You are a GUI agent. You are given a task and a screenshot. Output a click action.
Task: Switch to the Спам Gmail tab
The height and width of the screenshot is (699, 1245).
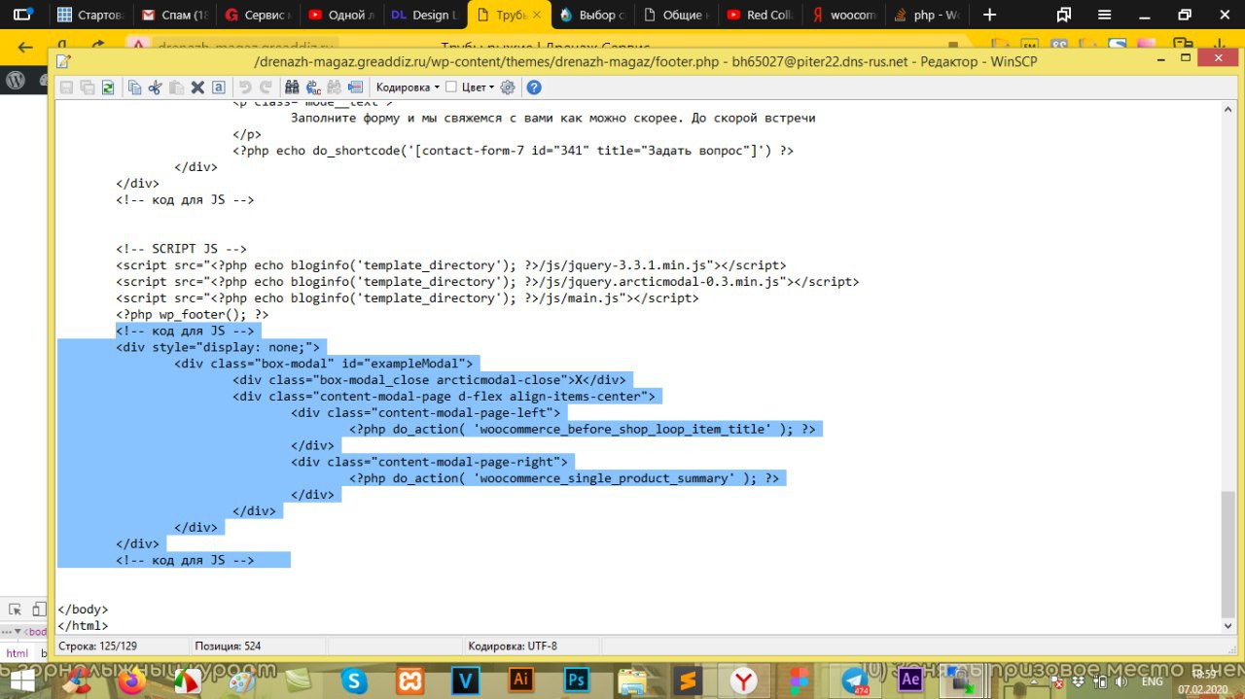pyautogui.click(x=174, y=15)
